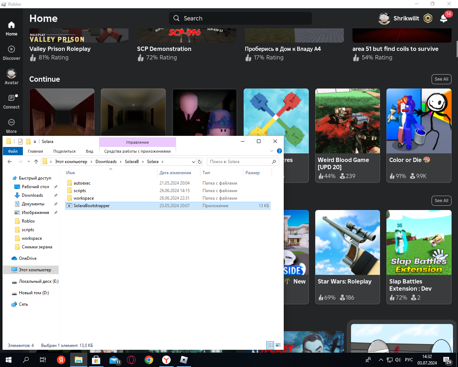Sort by the Размер column header
Screen dimensions: 458x367
253,173
